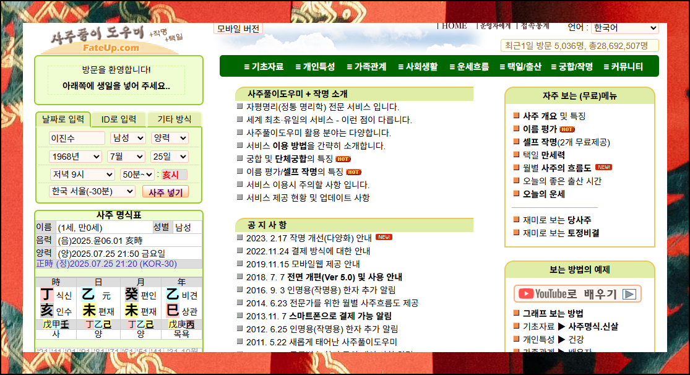Open the 가족관계 menu
The width and height of the screenshot is (690, 375).
pyautogui.click(x=366, y=67)
